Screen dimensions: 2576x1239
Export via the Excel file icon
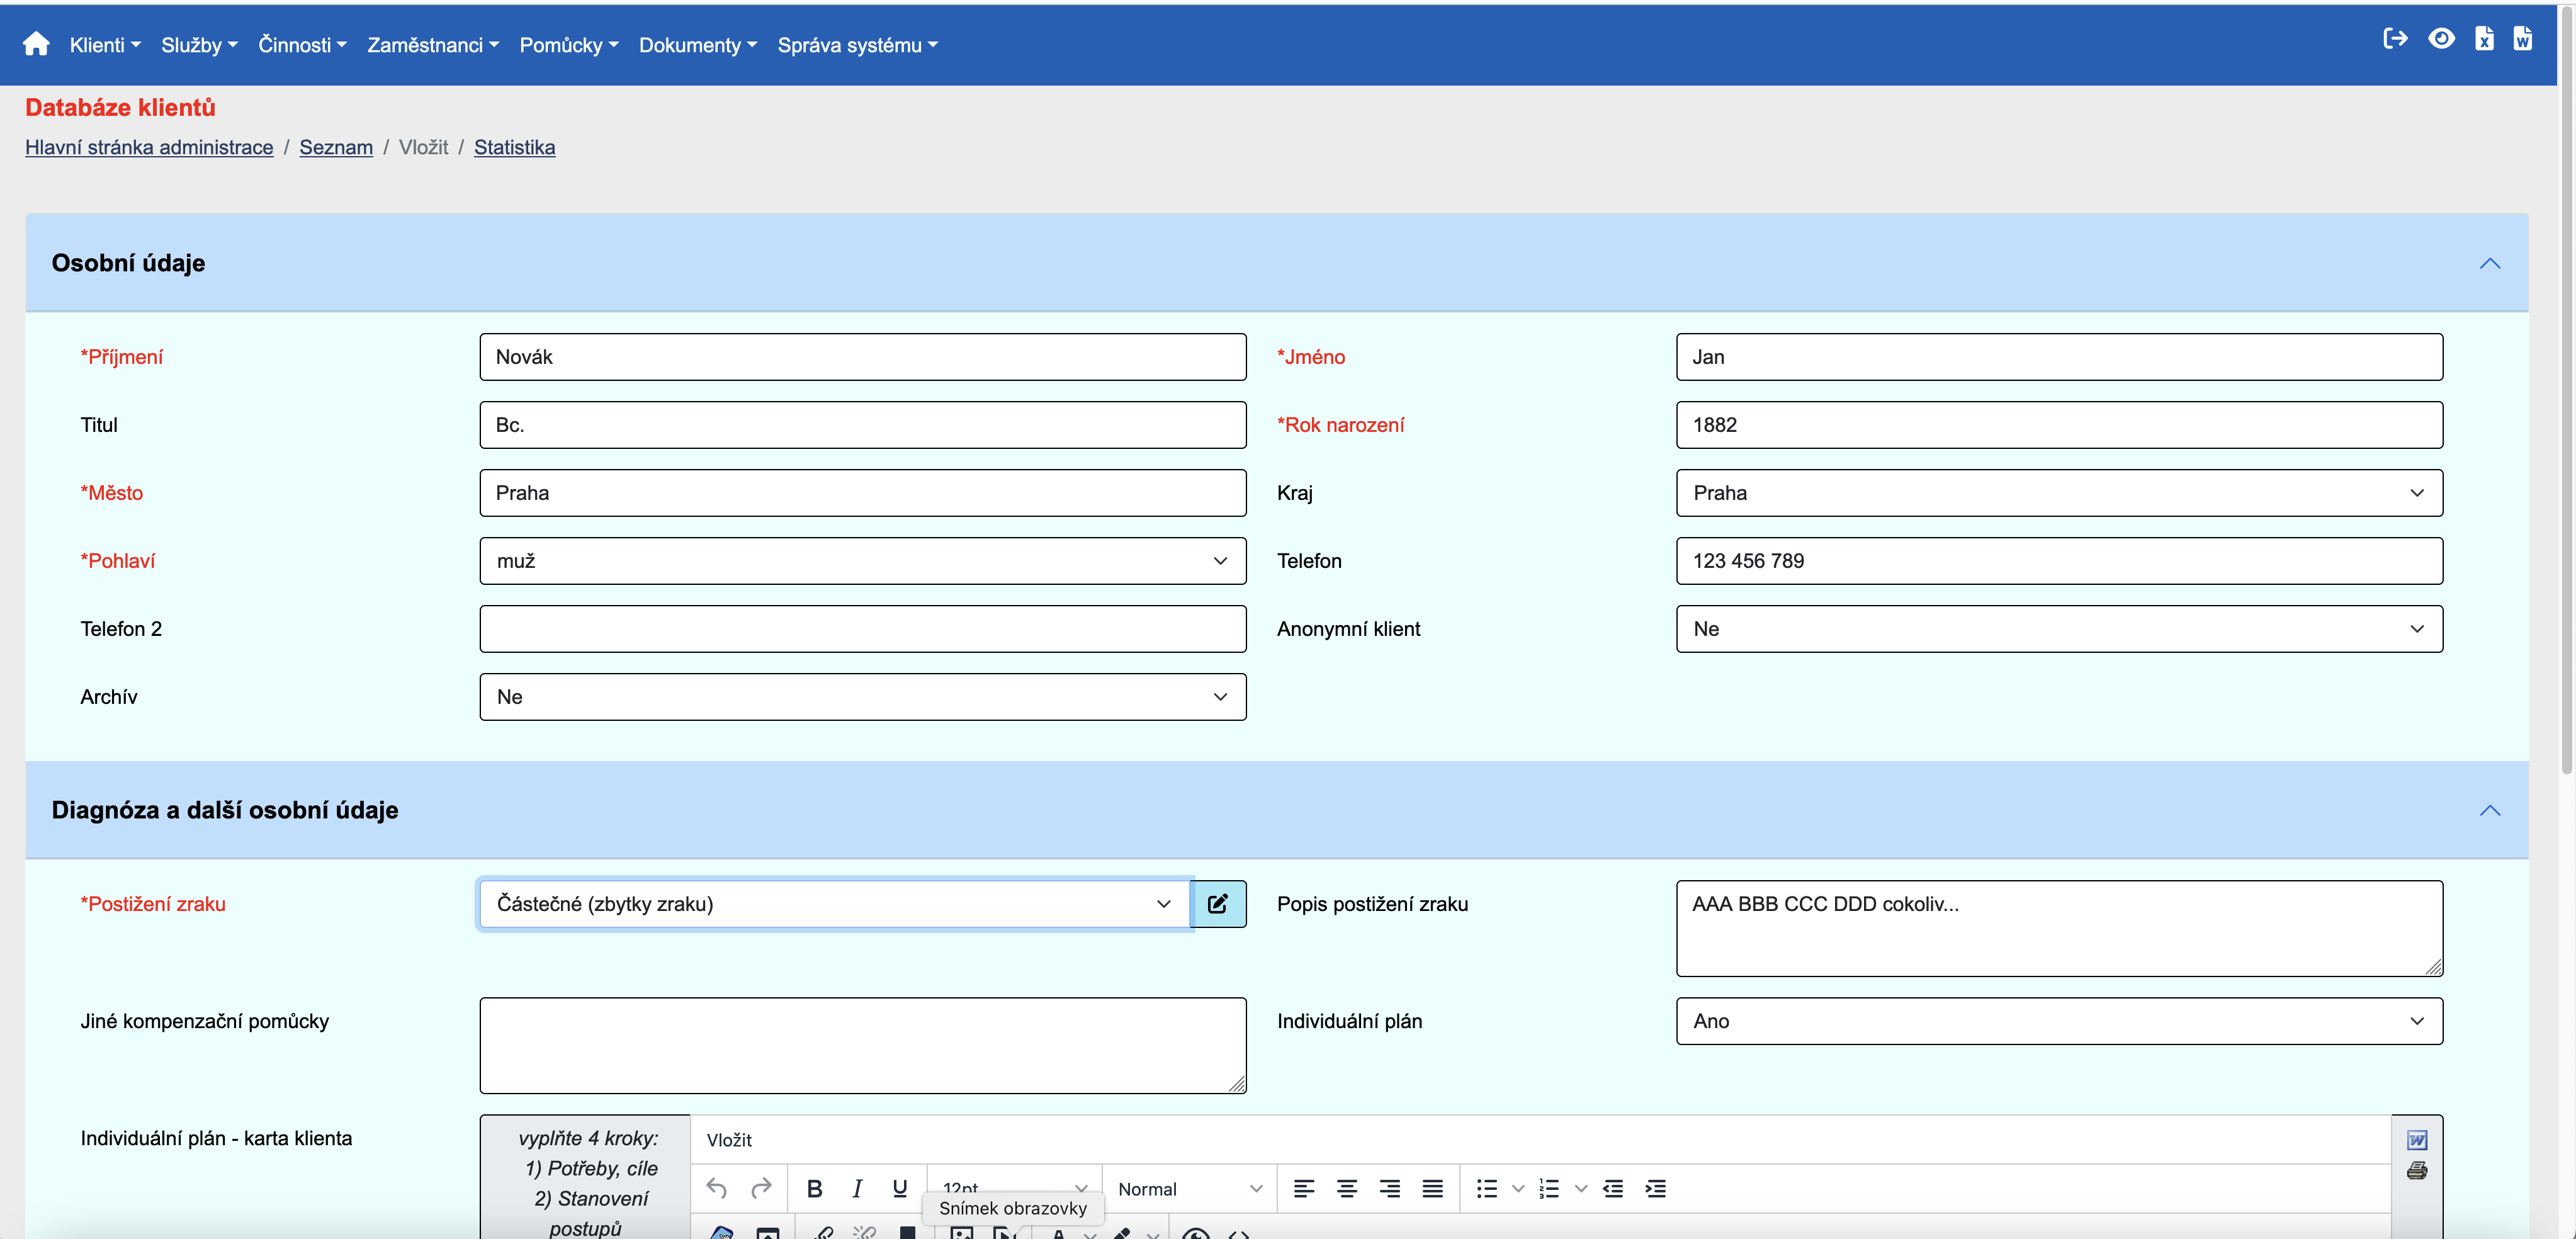(x=2484, y=39)
